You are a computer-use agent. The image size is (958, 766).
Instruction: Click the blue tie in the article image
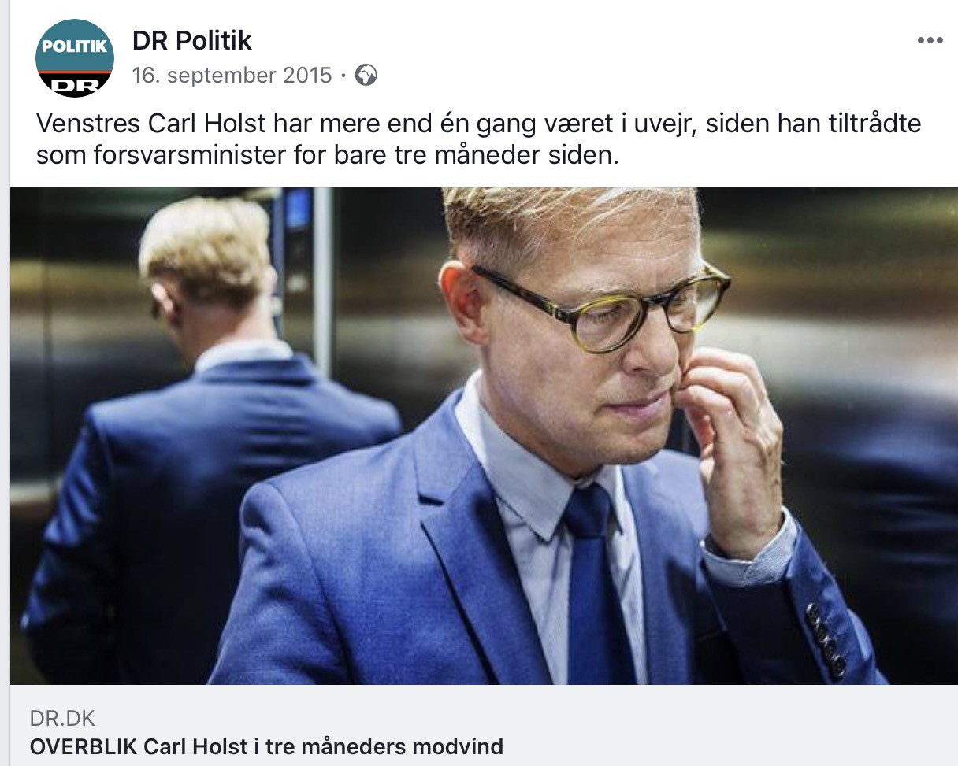597,583
